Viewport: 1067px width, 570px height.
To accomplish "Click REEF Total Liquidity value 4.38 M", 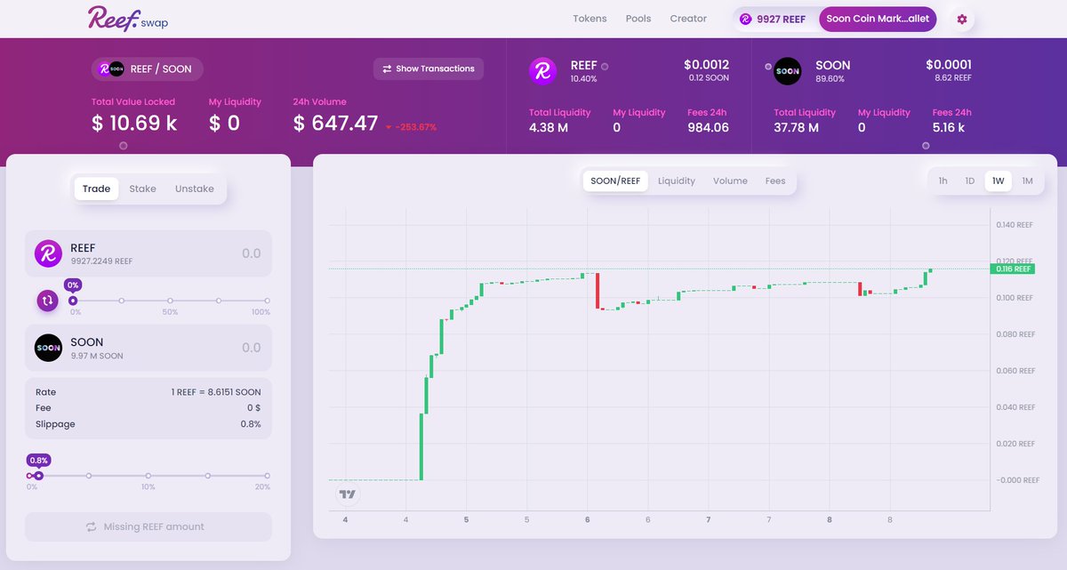I will (x=549, y=127).
